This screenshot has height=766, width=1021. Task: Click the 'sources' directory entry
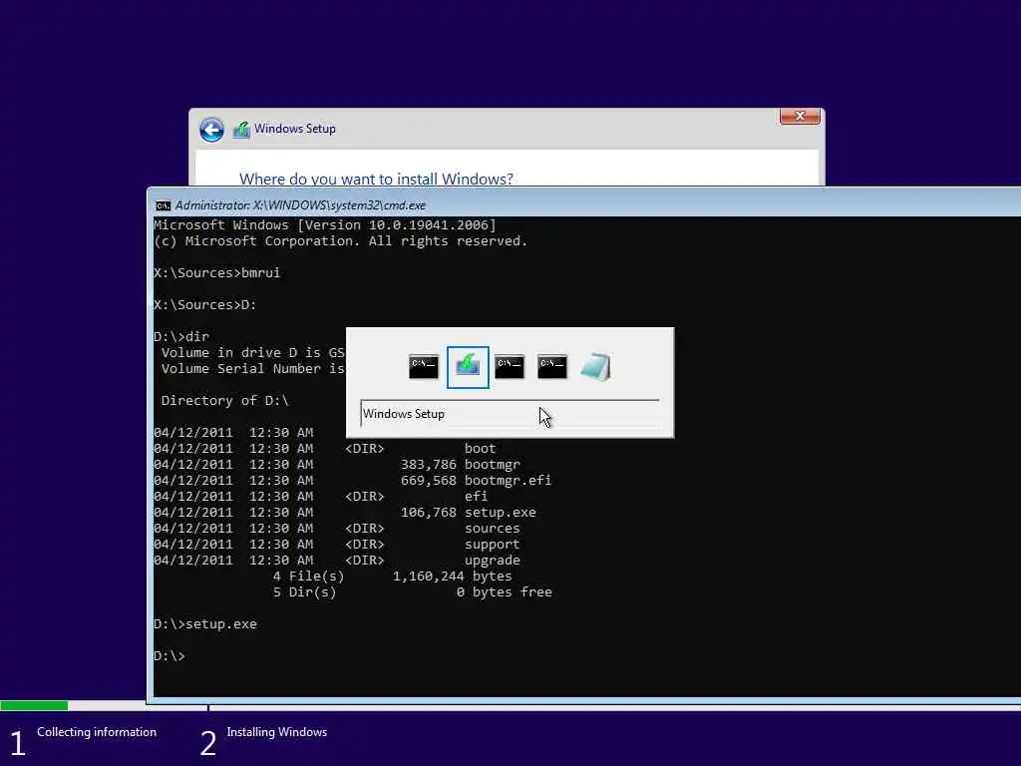click(493, 529)
